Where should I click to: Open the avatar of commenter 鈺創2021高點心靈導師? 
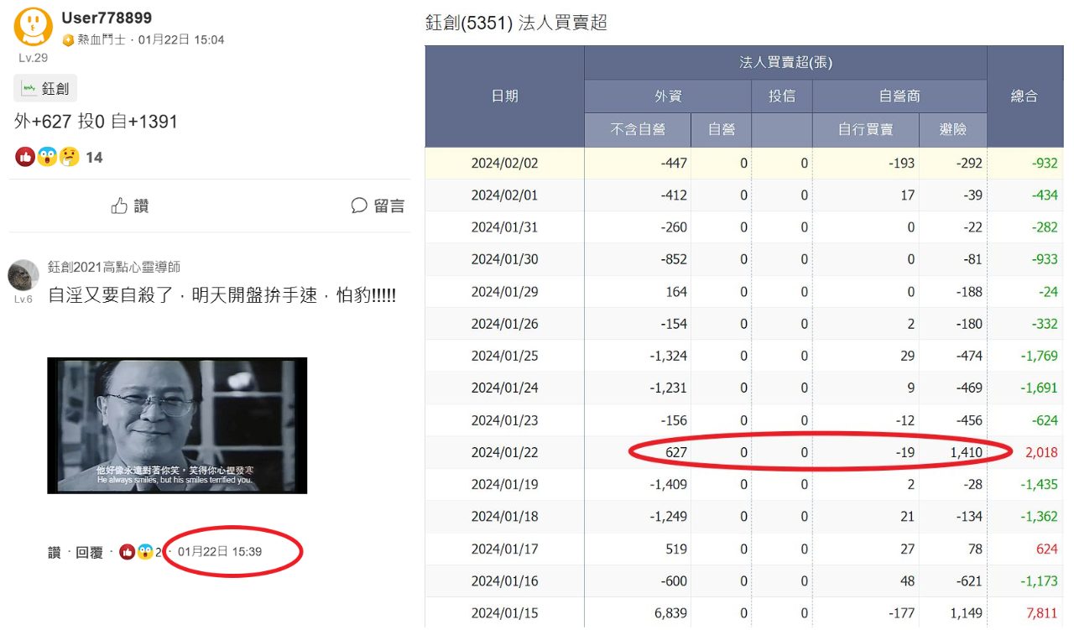click(23, 274)
